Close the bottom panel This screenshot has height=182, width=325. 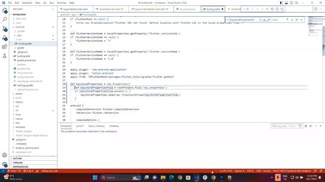(320, 126)
